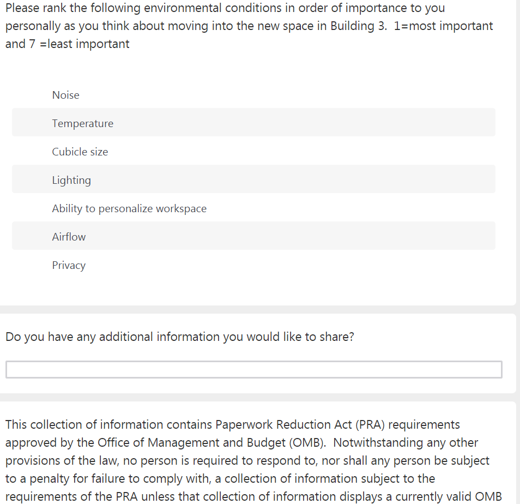This screenshot has width=520, height=504.
Task: Select the Noise ranking item
Action: pos(66,95)
